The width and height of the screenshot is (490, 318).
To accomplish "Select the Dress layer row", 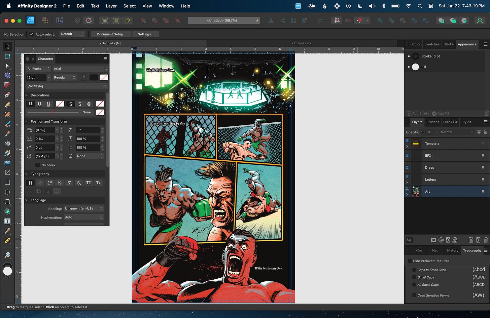I will tap(447, 167).
